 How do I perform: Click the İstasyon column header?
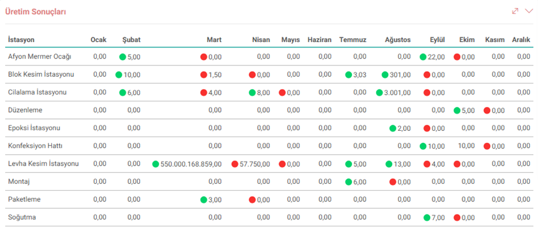coord(21,40)
